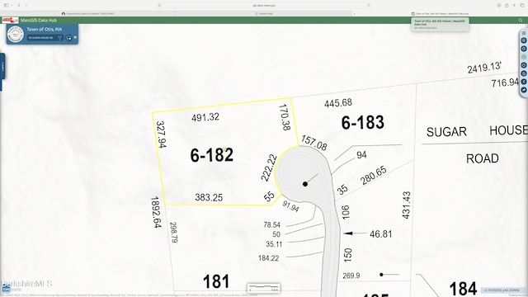
Task: Click the browser share icon
Action: click(x=507, y=6)
